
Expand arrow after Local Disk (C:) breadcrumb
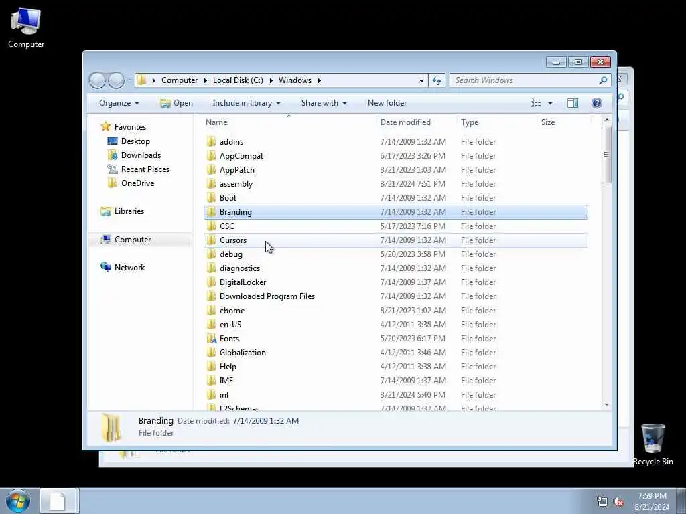tap(271, 80)
